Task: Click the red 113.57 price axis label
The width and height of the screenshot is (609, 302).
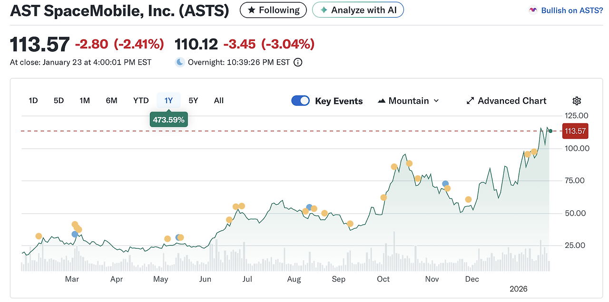Action: (575, 131)
